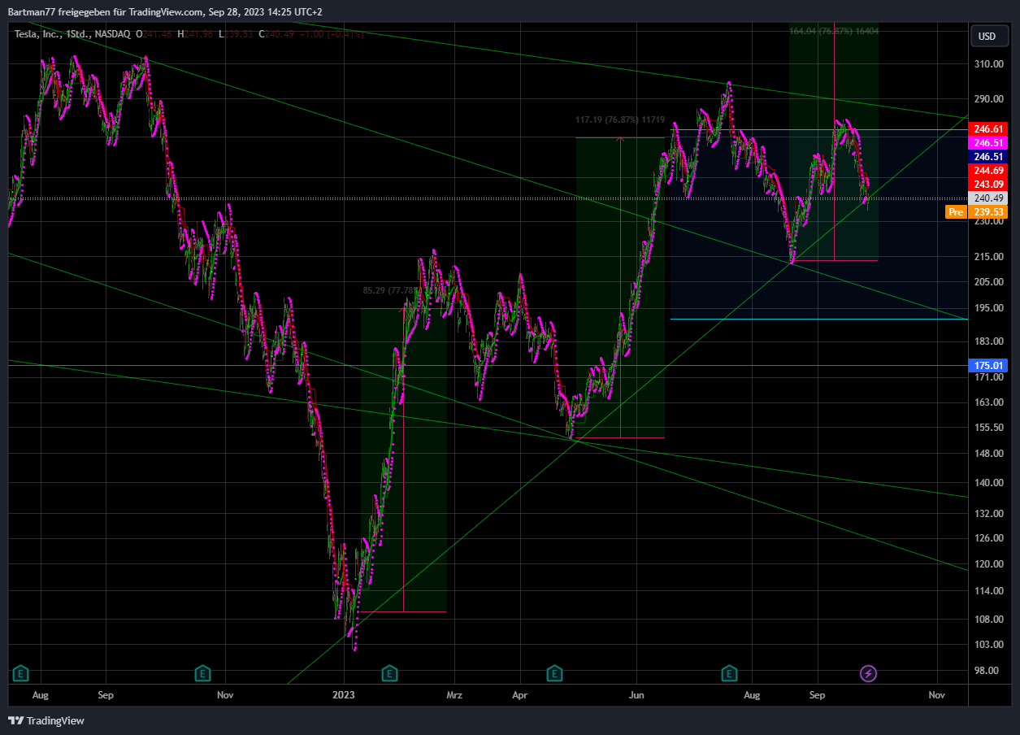
Task: Click the magenta 246.51 price label
Action: coord(989,142)
